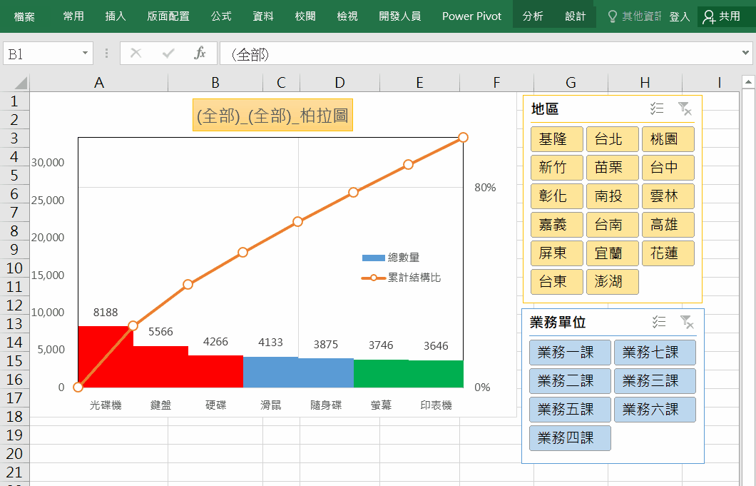Click the red 光碟機 bar in chart
This screenshot has width=756, height=486.
(x=104, y=357)
